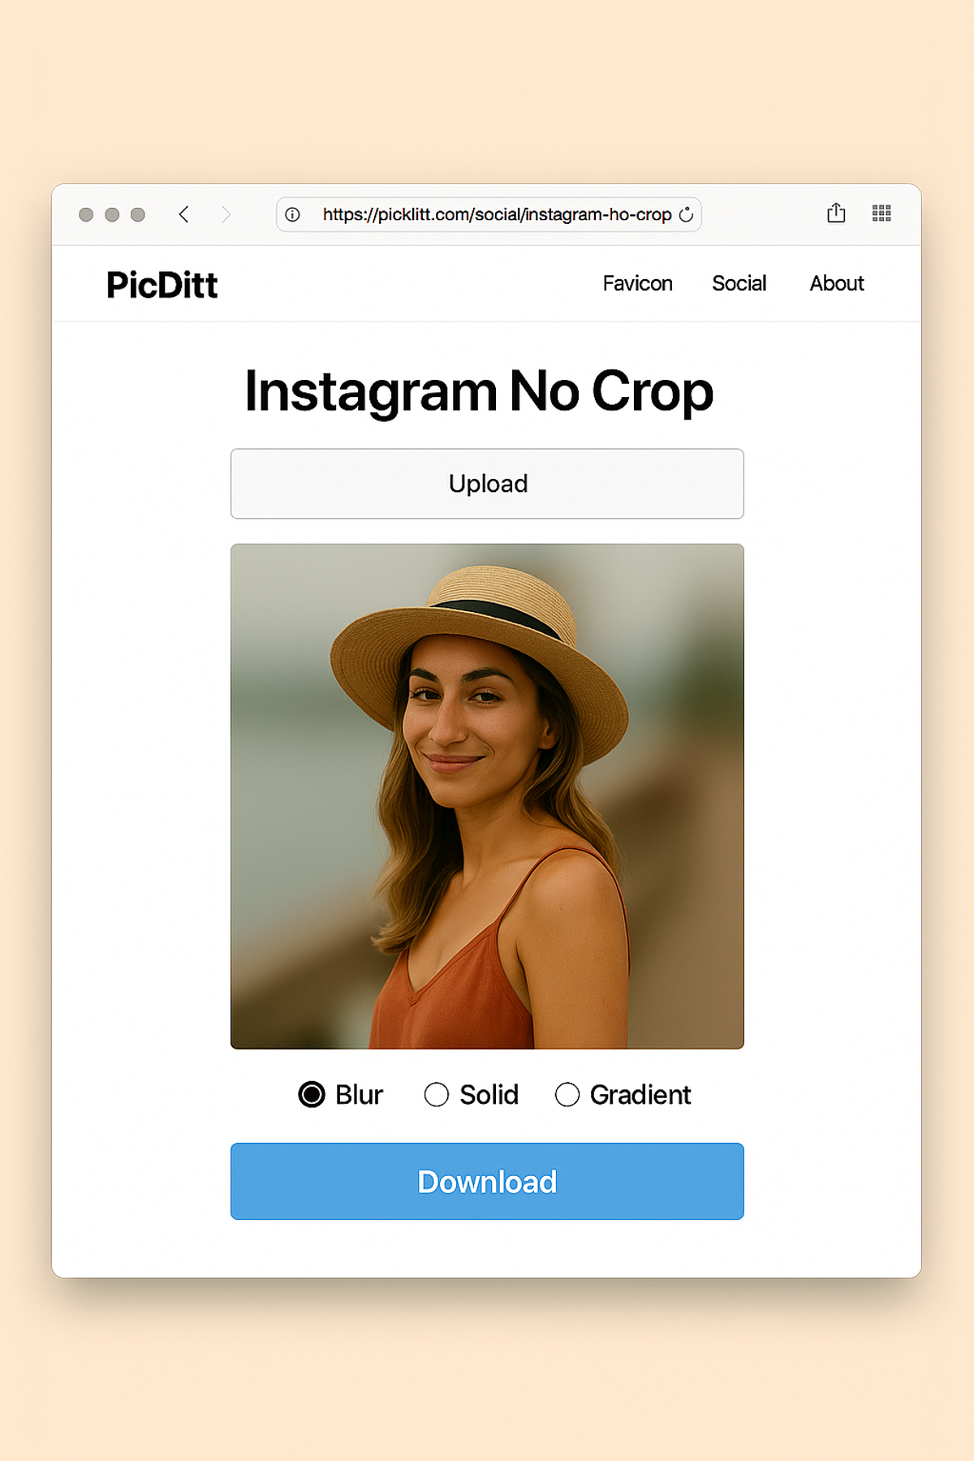Open the About menu item
The width and height of the screenshot is (974, 1461).
pyautogui.click(x=836, y=284)
